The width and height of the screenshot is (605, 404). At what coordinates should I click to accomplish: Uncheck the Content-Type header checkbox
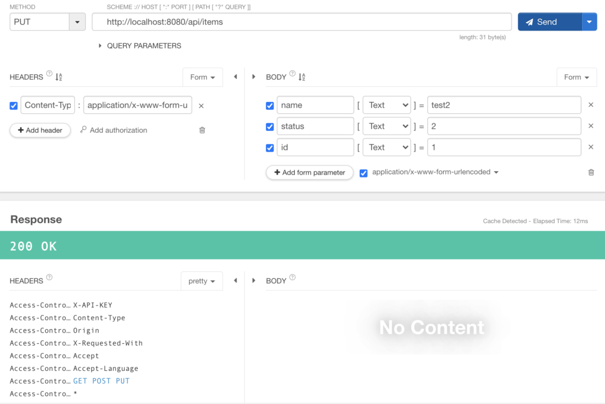click(x=14, y=106)
